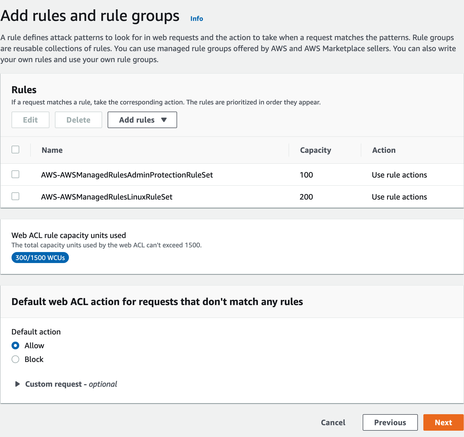Click the Action column header
This screenshot has width=464, height=437.
pyautogui.click(x=384, y=150)
